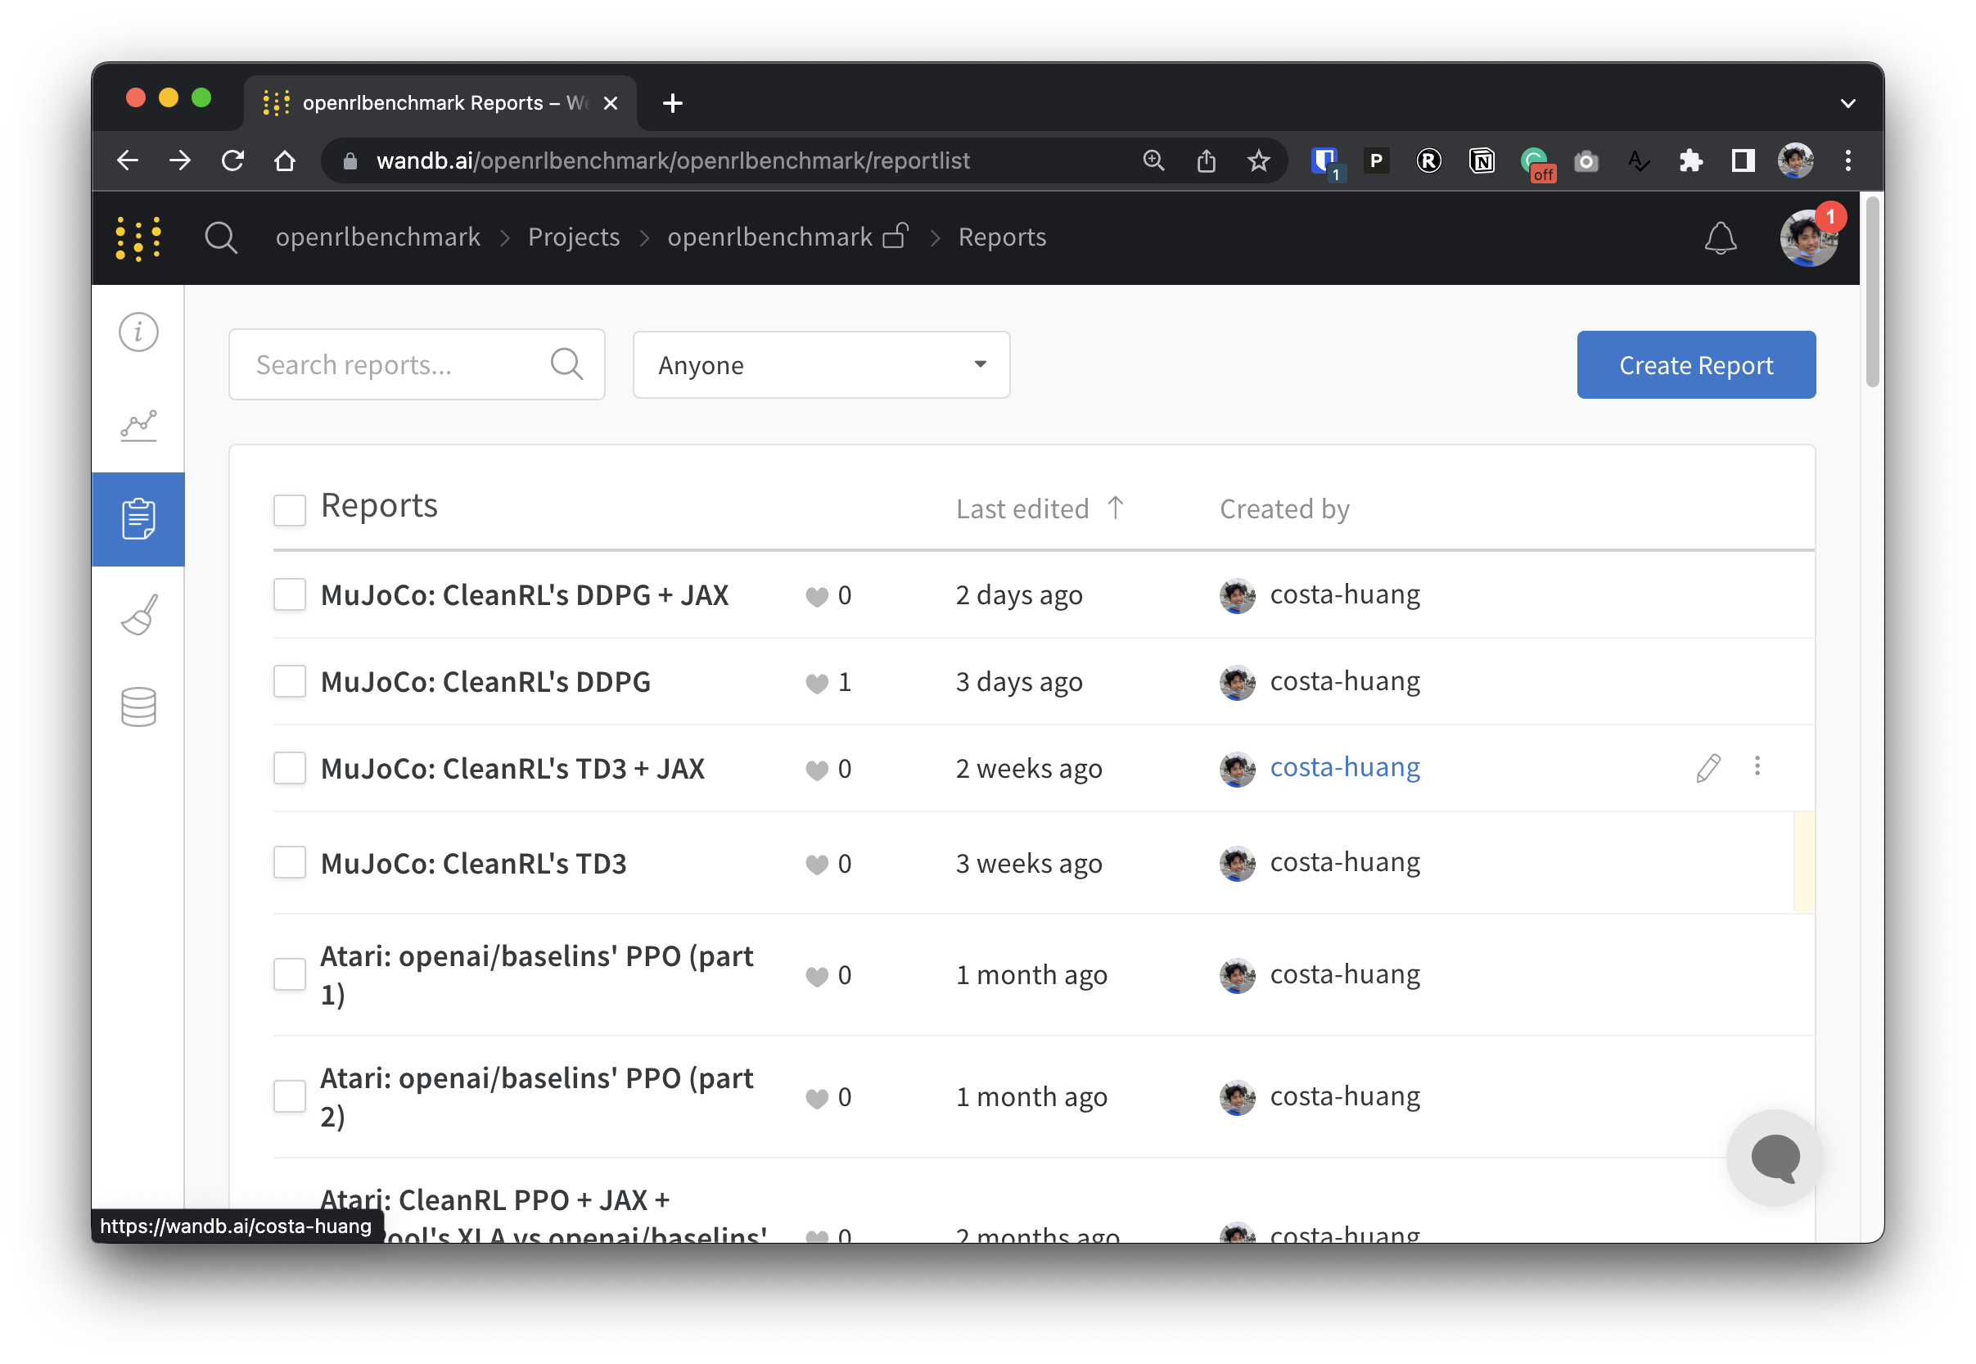Sort by Last edited column arrow
This screenshot has height=1364, width=1976.
click(x=1115, y=508)
